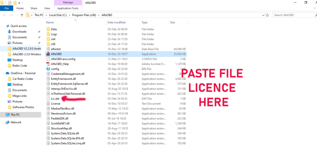Select the alfaobd database file icon

pos(48,49)
